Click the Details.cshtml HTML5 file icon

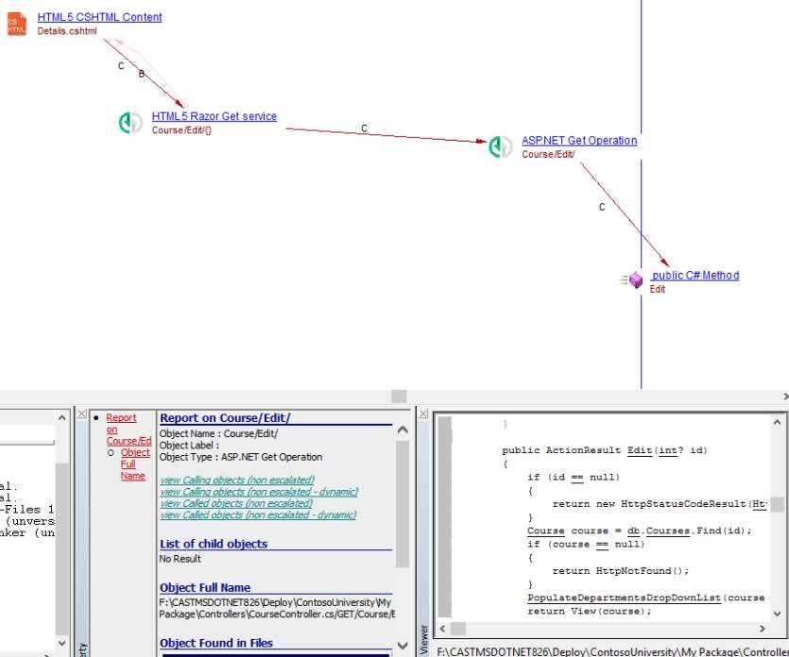[x=18, y=24]
